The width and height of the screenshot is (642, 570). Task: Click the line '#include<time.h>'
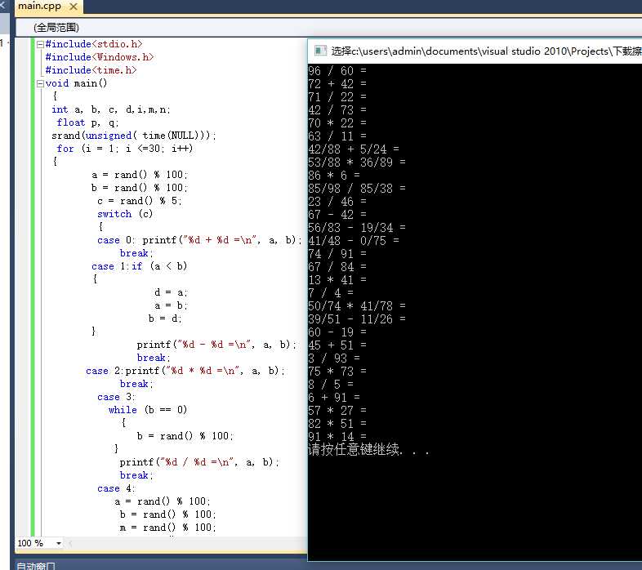click(91, 70)
